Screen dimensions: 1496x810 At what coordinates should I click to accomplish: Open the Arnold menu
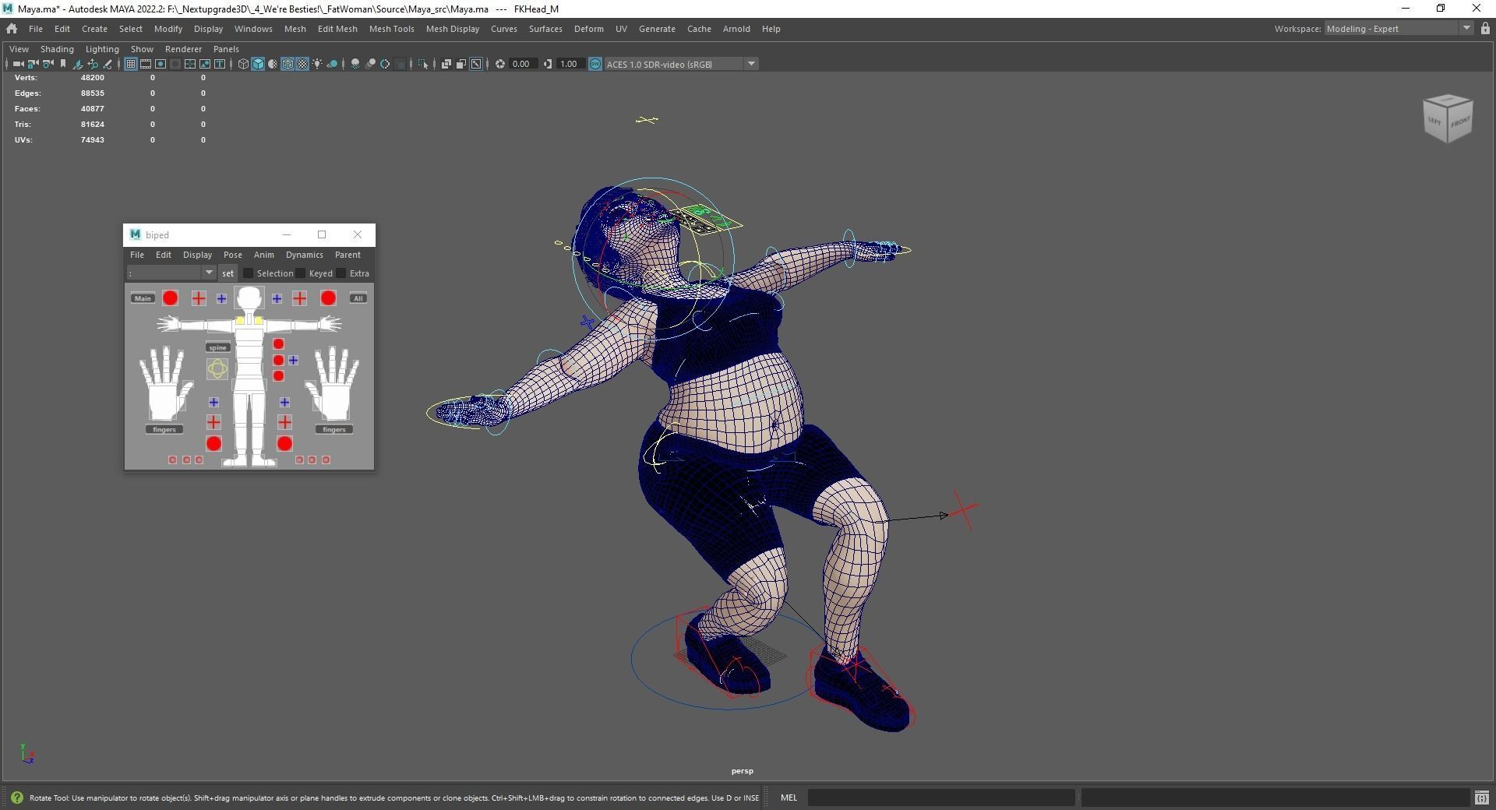click(736, 29)
